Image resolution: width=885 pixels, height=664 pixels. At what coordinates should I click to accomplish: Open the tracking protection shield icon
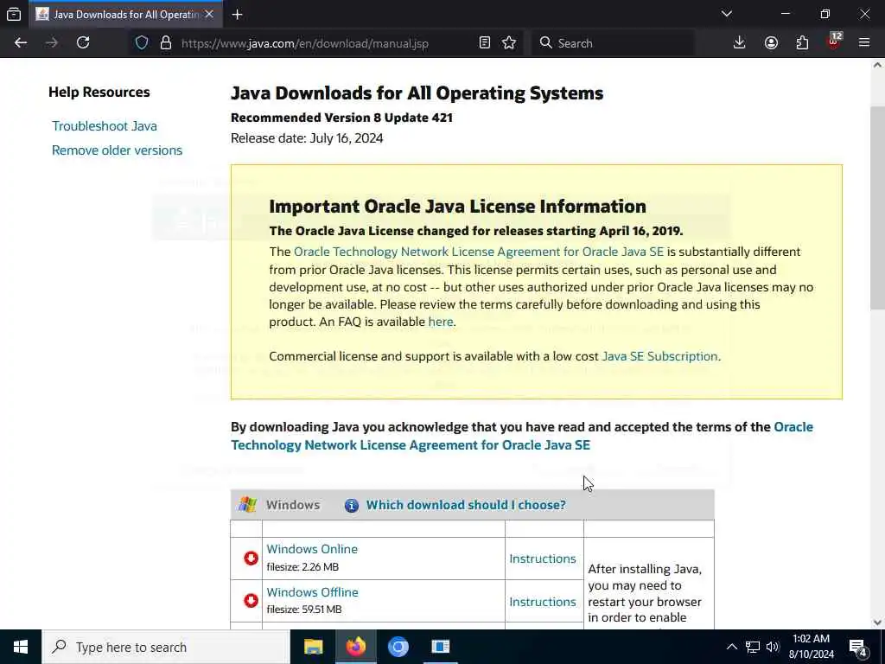pyautogui.click(x=142, y=43)
